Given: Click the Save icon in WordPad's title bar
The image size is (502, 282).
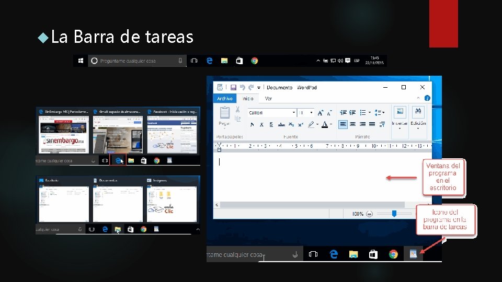Looking at the screenshot, I should (x=233, y=87).
